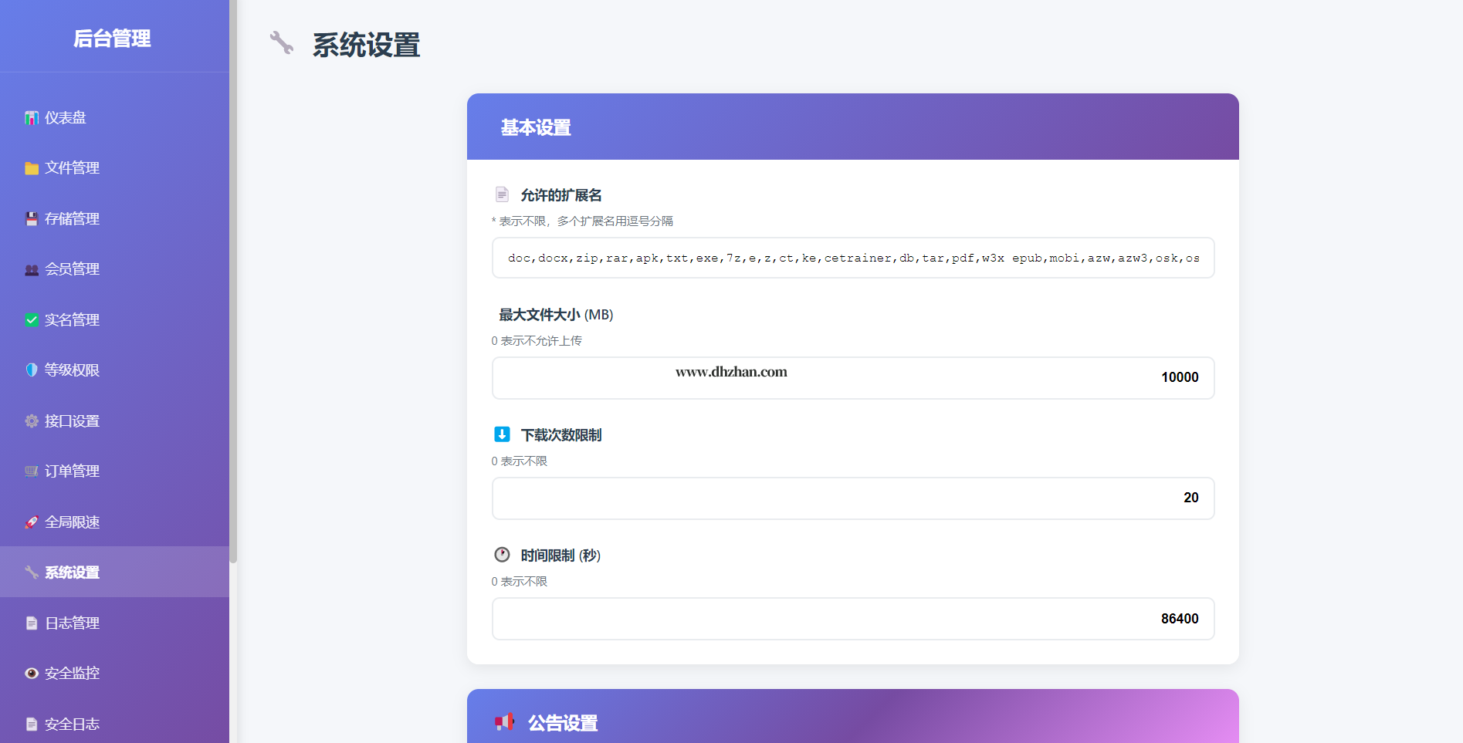The width and height of the screenshot is (1463, 743).
Task: Click the download count limit field showing 20
Action: 852,498
